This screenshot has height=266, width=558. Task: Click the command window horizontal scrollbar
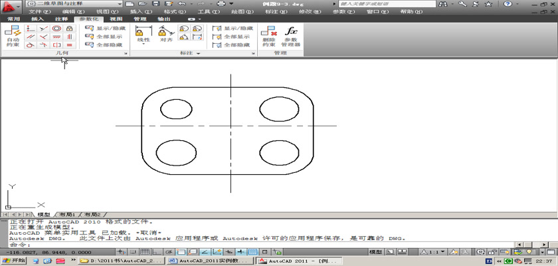click(x=531, y=245)
